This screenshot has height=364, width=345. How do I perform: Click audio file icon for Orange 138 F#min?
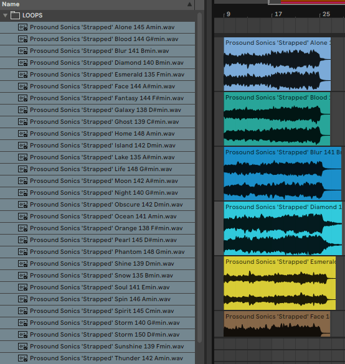(x=23, y=228)
